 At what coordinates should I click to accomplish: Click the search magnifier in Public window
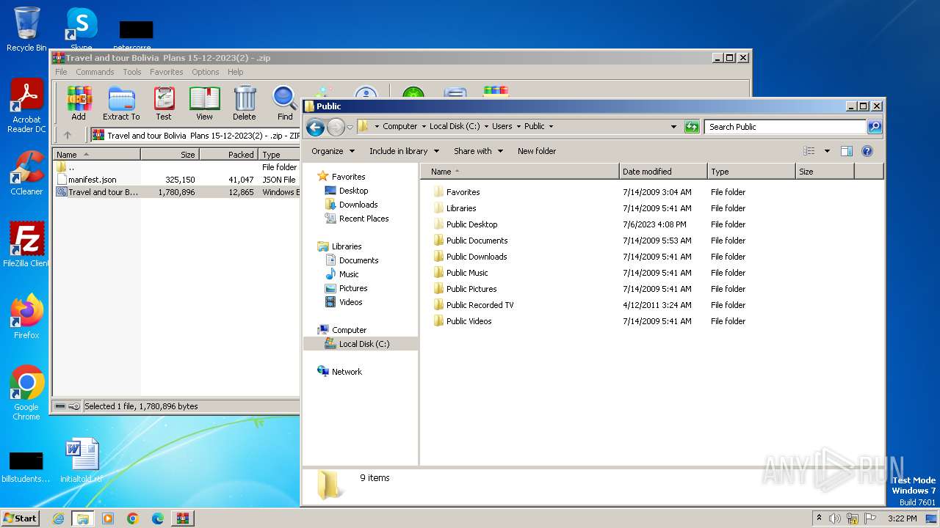tap(874, 127)
